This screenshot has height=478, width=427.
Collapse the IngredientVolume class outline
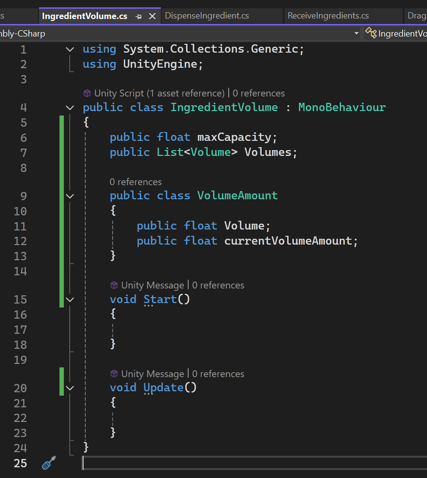point(70,108)
